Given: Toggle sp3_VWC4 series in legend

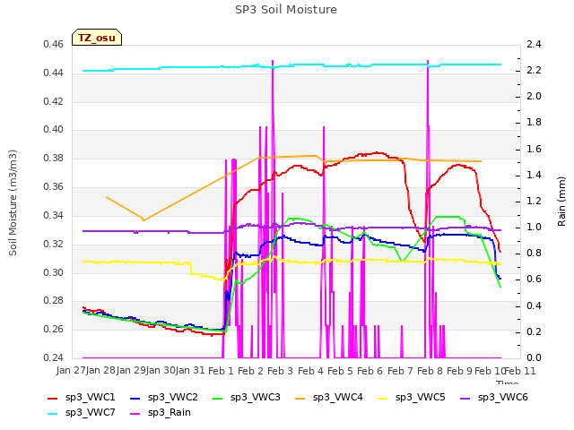Looking at the screenshot, I should point(329,397).
